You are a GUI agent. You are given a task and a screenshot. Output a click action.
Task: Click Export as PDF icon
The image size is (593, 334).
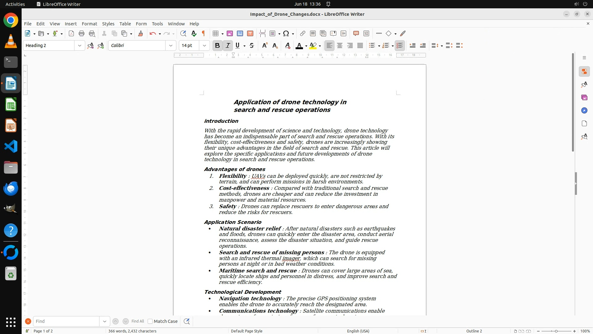click(x=71, y=34)
